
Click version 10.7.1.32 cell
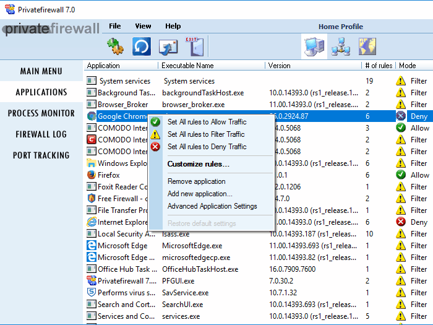pyautogui.click(x=283, y=292)
